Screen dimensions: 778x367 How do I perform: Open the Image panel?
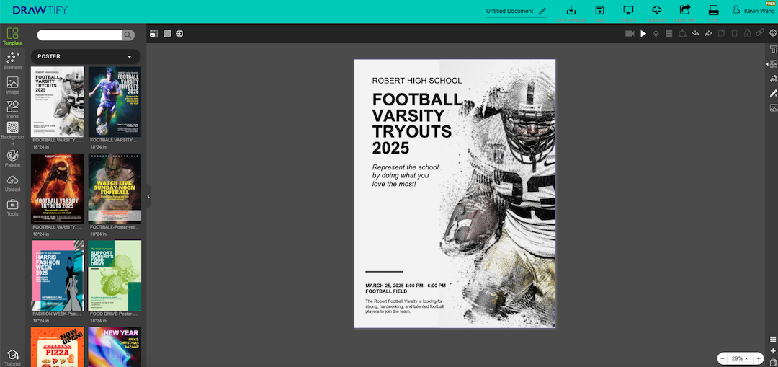point(12,85)
